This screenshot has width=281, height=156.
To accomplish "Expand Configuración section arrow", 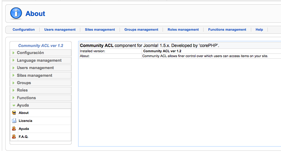I will tap(14, 53).
